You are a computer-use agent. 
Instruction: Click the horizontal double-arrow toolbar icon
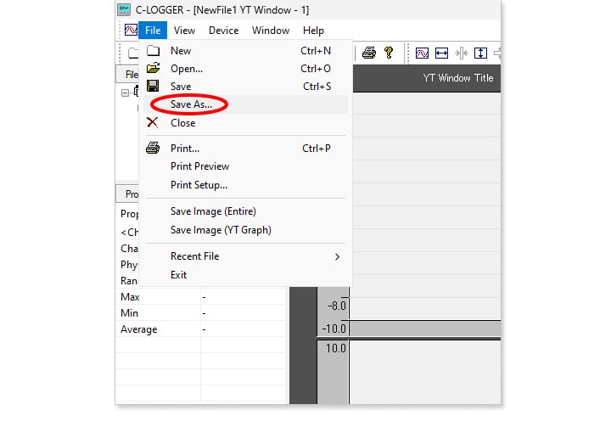pos(441,53)
